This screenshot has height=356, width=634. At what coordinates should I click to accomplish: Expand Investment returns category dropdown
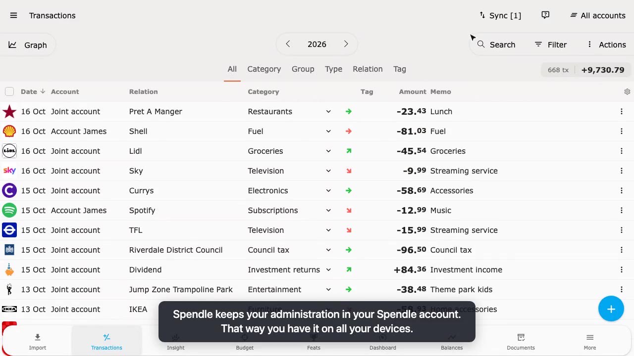(x=328, y=269)
